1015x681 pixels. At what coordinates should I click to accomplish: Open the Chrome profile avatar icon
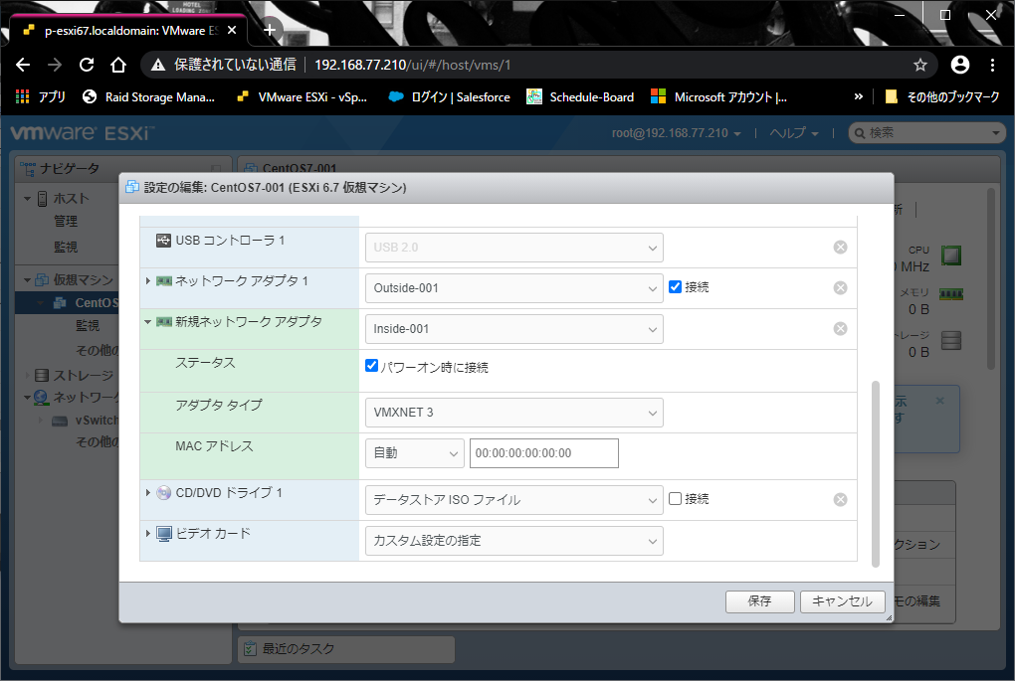coord(960,65)
